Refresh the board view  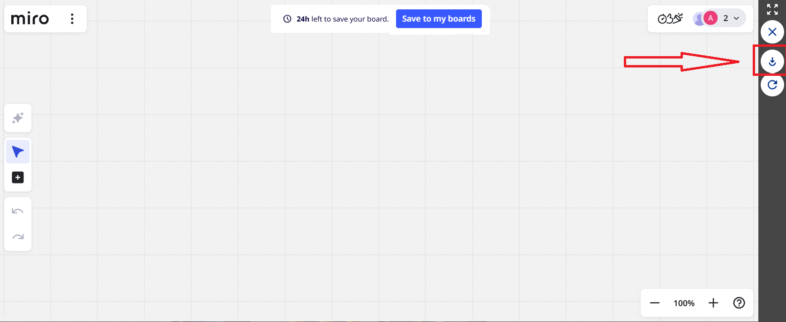(772, 85)
